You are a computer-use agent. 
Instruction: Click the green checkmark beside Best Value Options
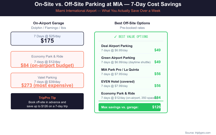pyautogui.click(x=115, y=37)
